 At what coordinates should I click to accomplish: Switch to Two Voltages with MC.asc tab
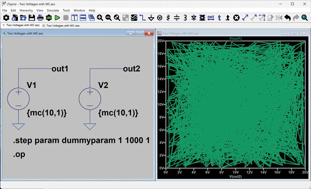[23, 25]
